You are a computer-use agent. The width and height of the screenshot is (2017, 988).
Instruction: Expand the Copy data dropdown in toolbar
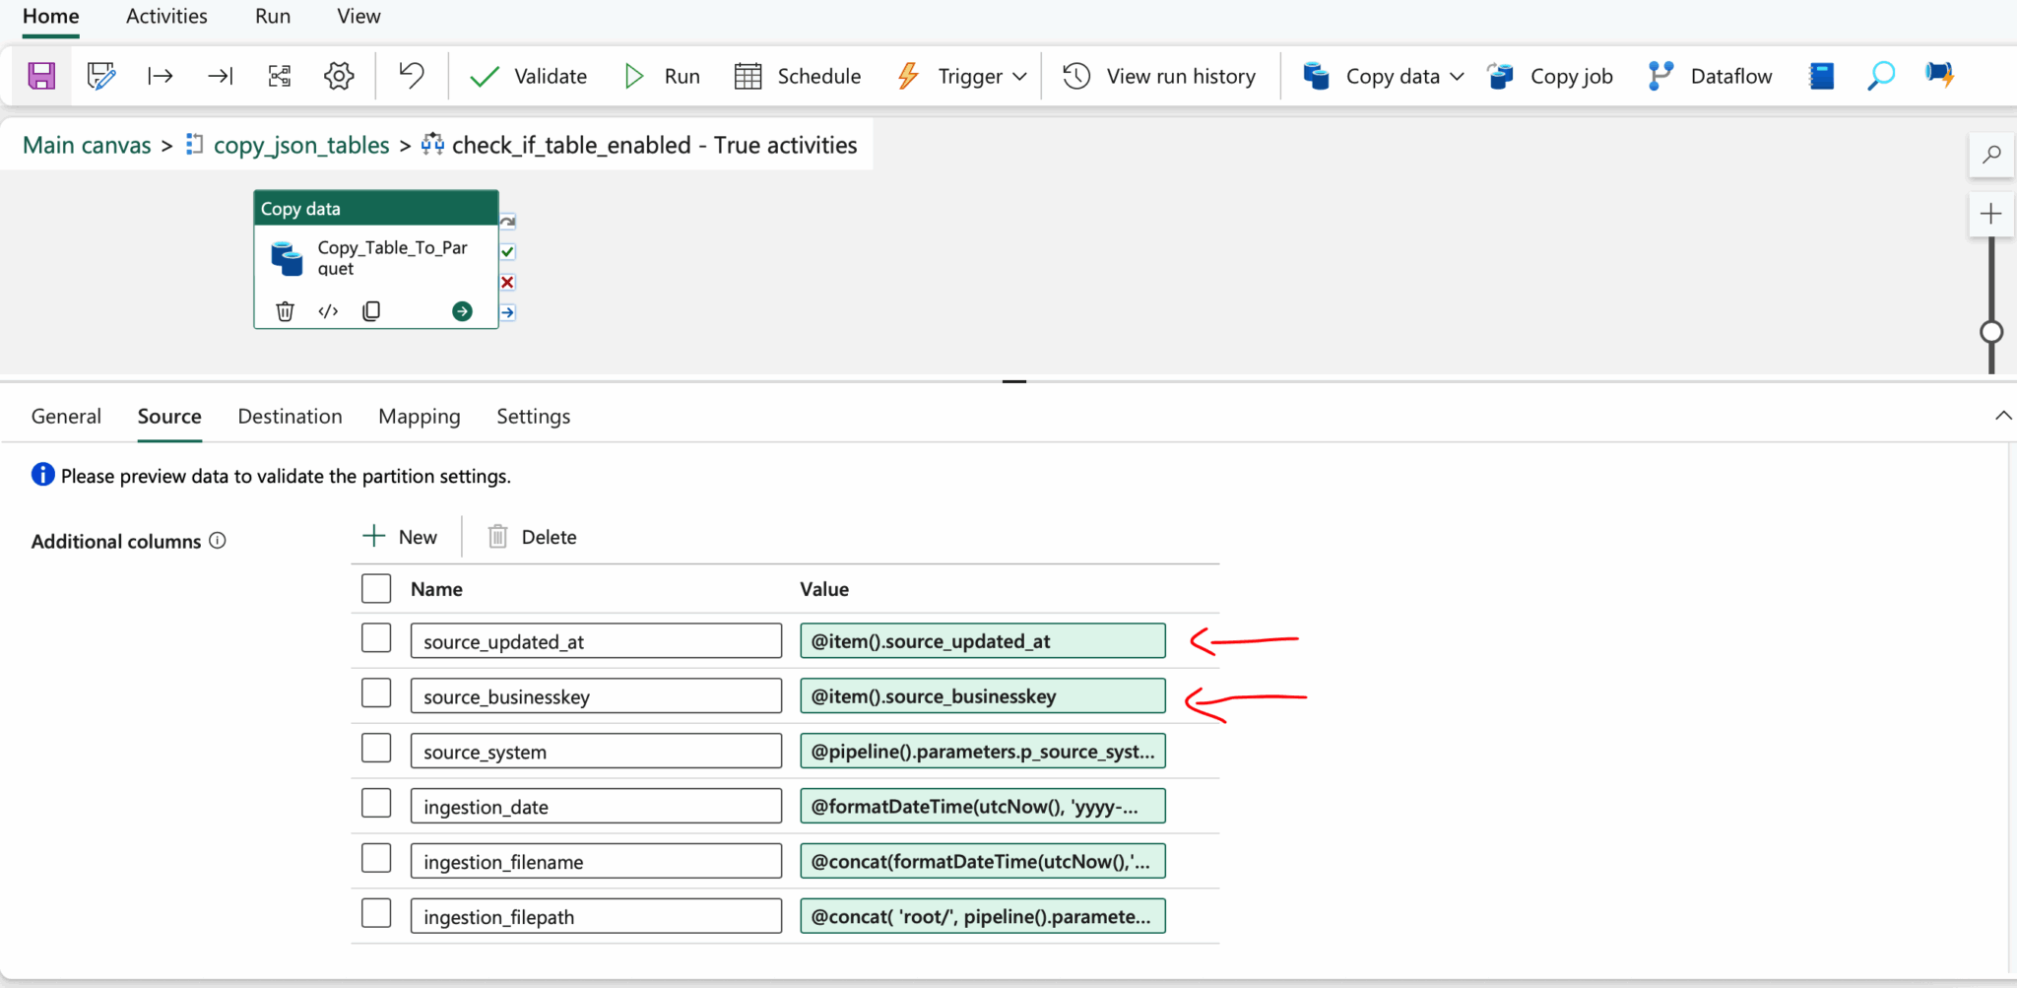click(x=1458, y=76)
